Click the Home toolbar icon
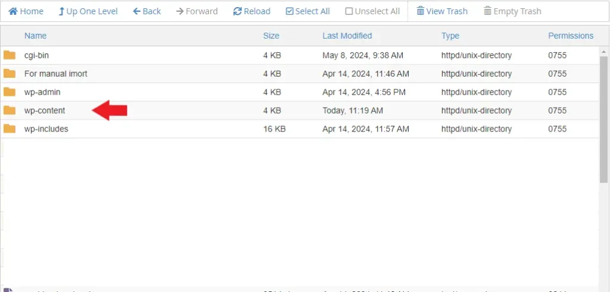The width and height of the screenshot is (610, 292). tap(13, 11)
